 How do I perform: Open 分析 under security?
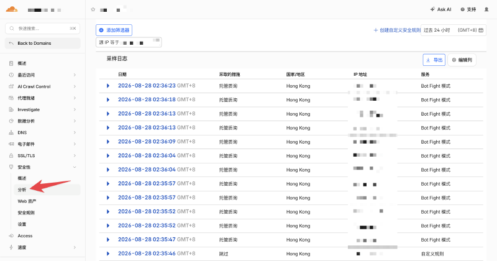click(47, 190)
